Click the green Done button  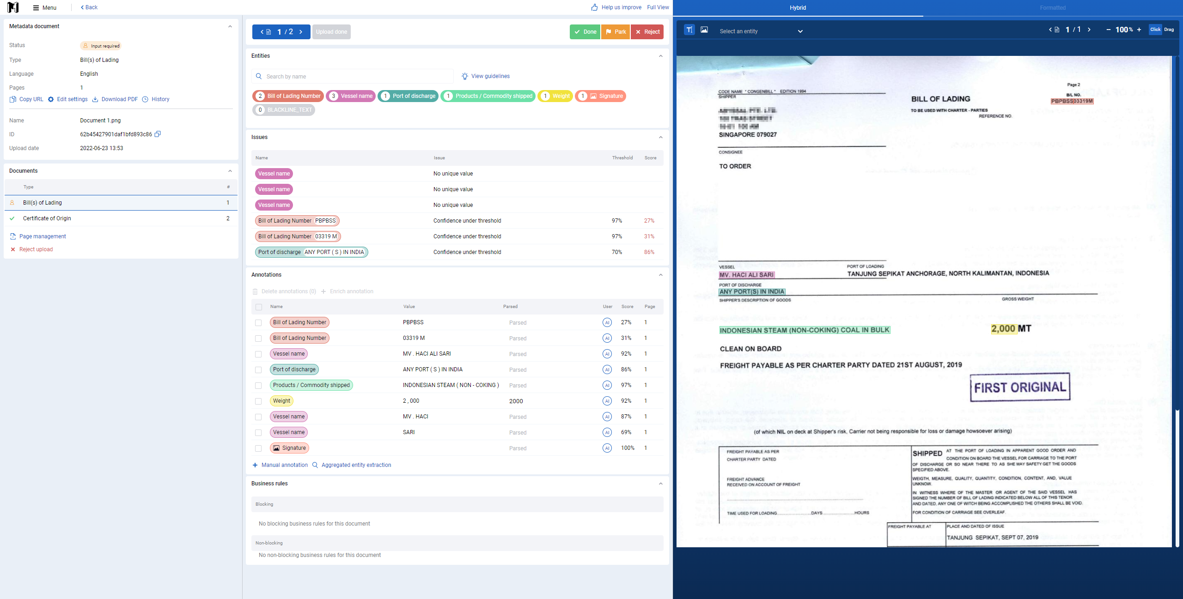point(585,32)
